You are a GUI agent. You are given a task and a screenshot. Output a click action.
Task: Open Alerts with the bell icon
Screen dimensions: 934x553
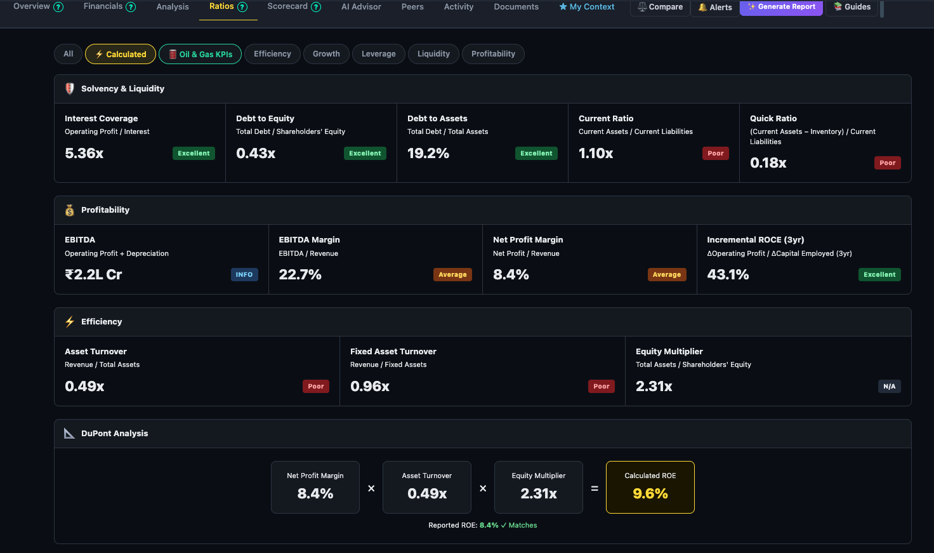[x=715, y=8]
